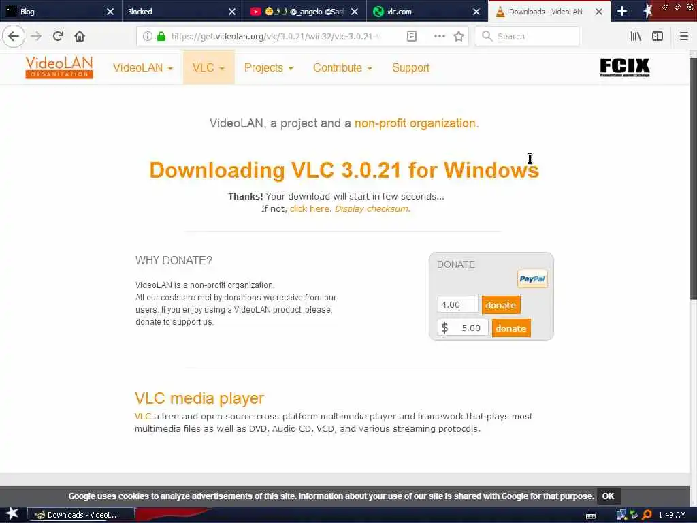The width and height of the screenshot is (697, 523).
Task: Expand the Contribute dropdown menu
Action: pyautogui.click(x=342, y=67)
